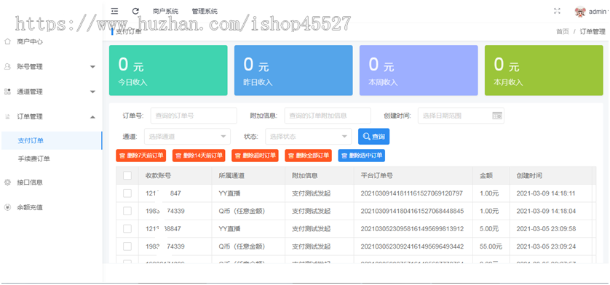Viewport: 610px width, 285px height.
Task: Click the 昨日收入 blue card
Action: 293,71
